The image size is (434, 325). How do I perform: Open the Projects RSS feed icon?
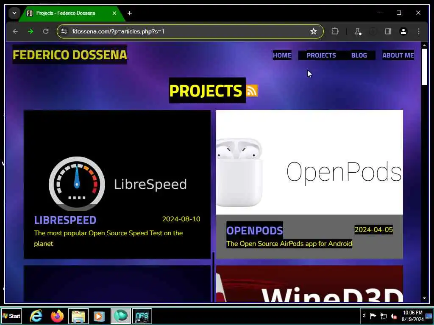click(252, 91)
